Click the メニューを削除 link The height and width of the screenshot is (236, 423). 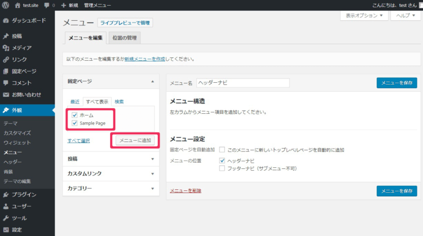pos(186,190)
